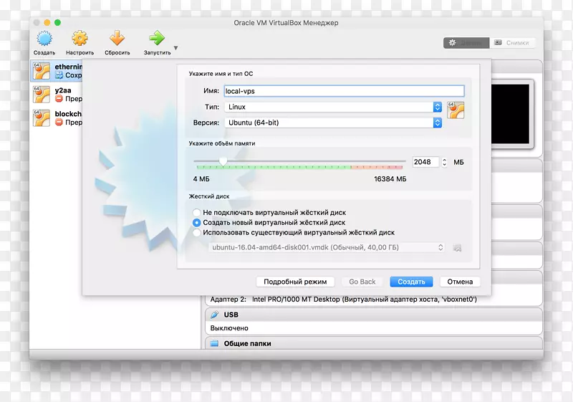Select Не подключать виртуальный жёсткий диск
The height and width of the screenshot is (402, 573).
(269, 212)
